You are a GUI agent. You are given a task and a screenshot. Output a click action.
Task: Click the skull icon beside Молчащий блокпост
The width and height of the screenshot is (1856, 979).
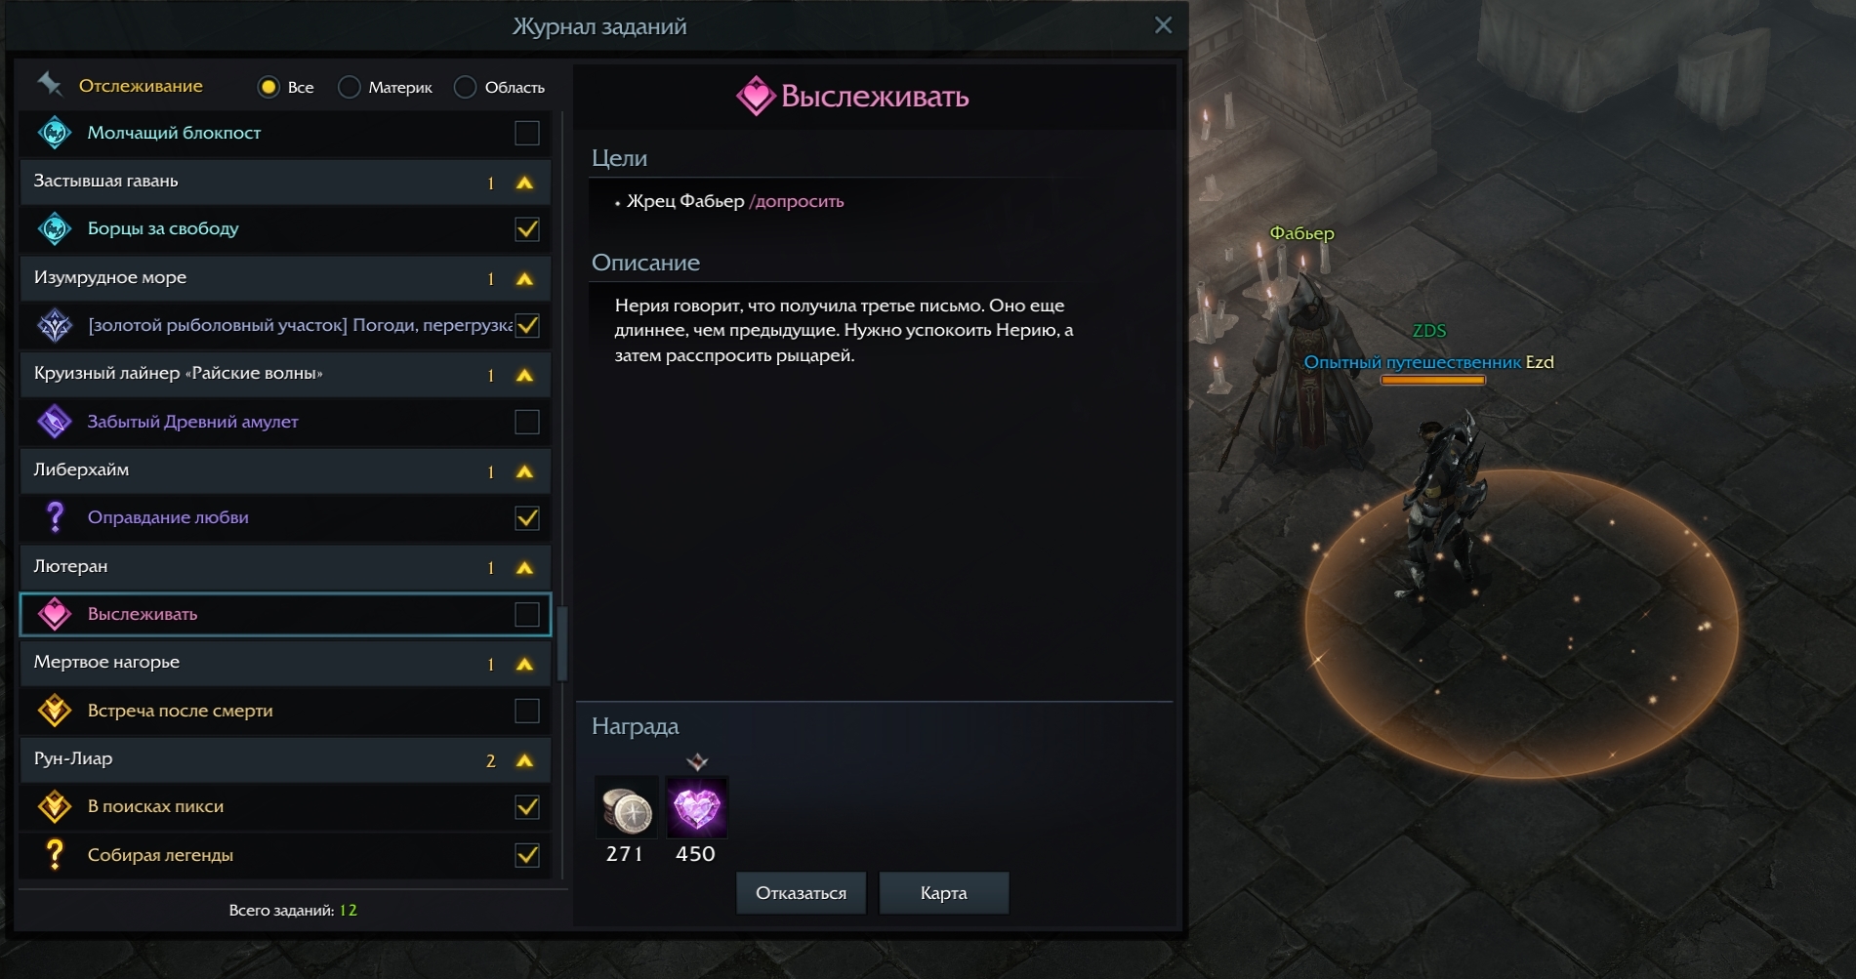(x=55, y=133)
